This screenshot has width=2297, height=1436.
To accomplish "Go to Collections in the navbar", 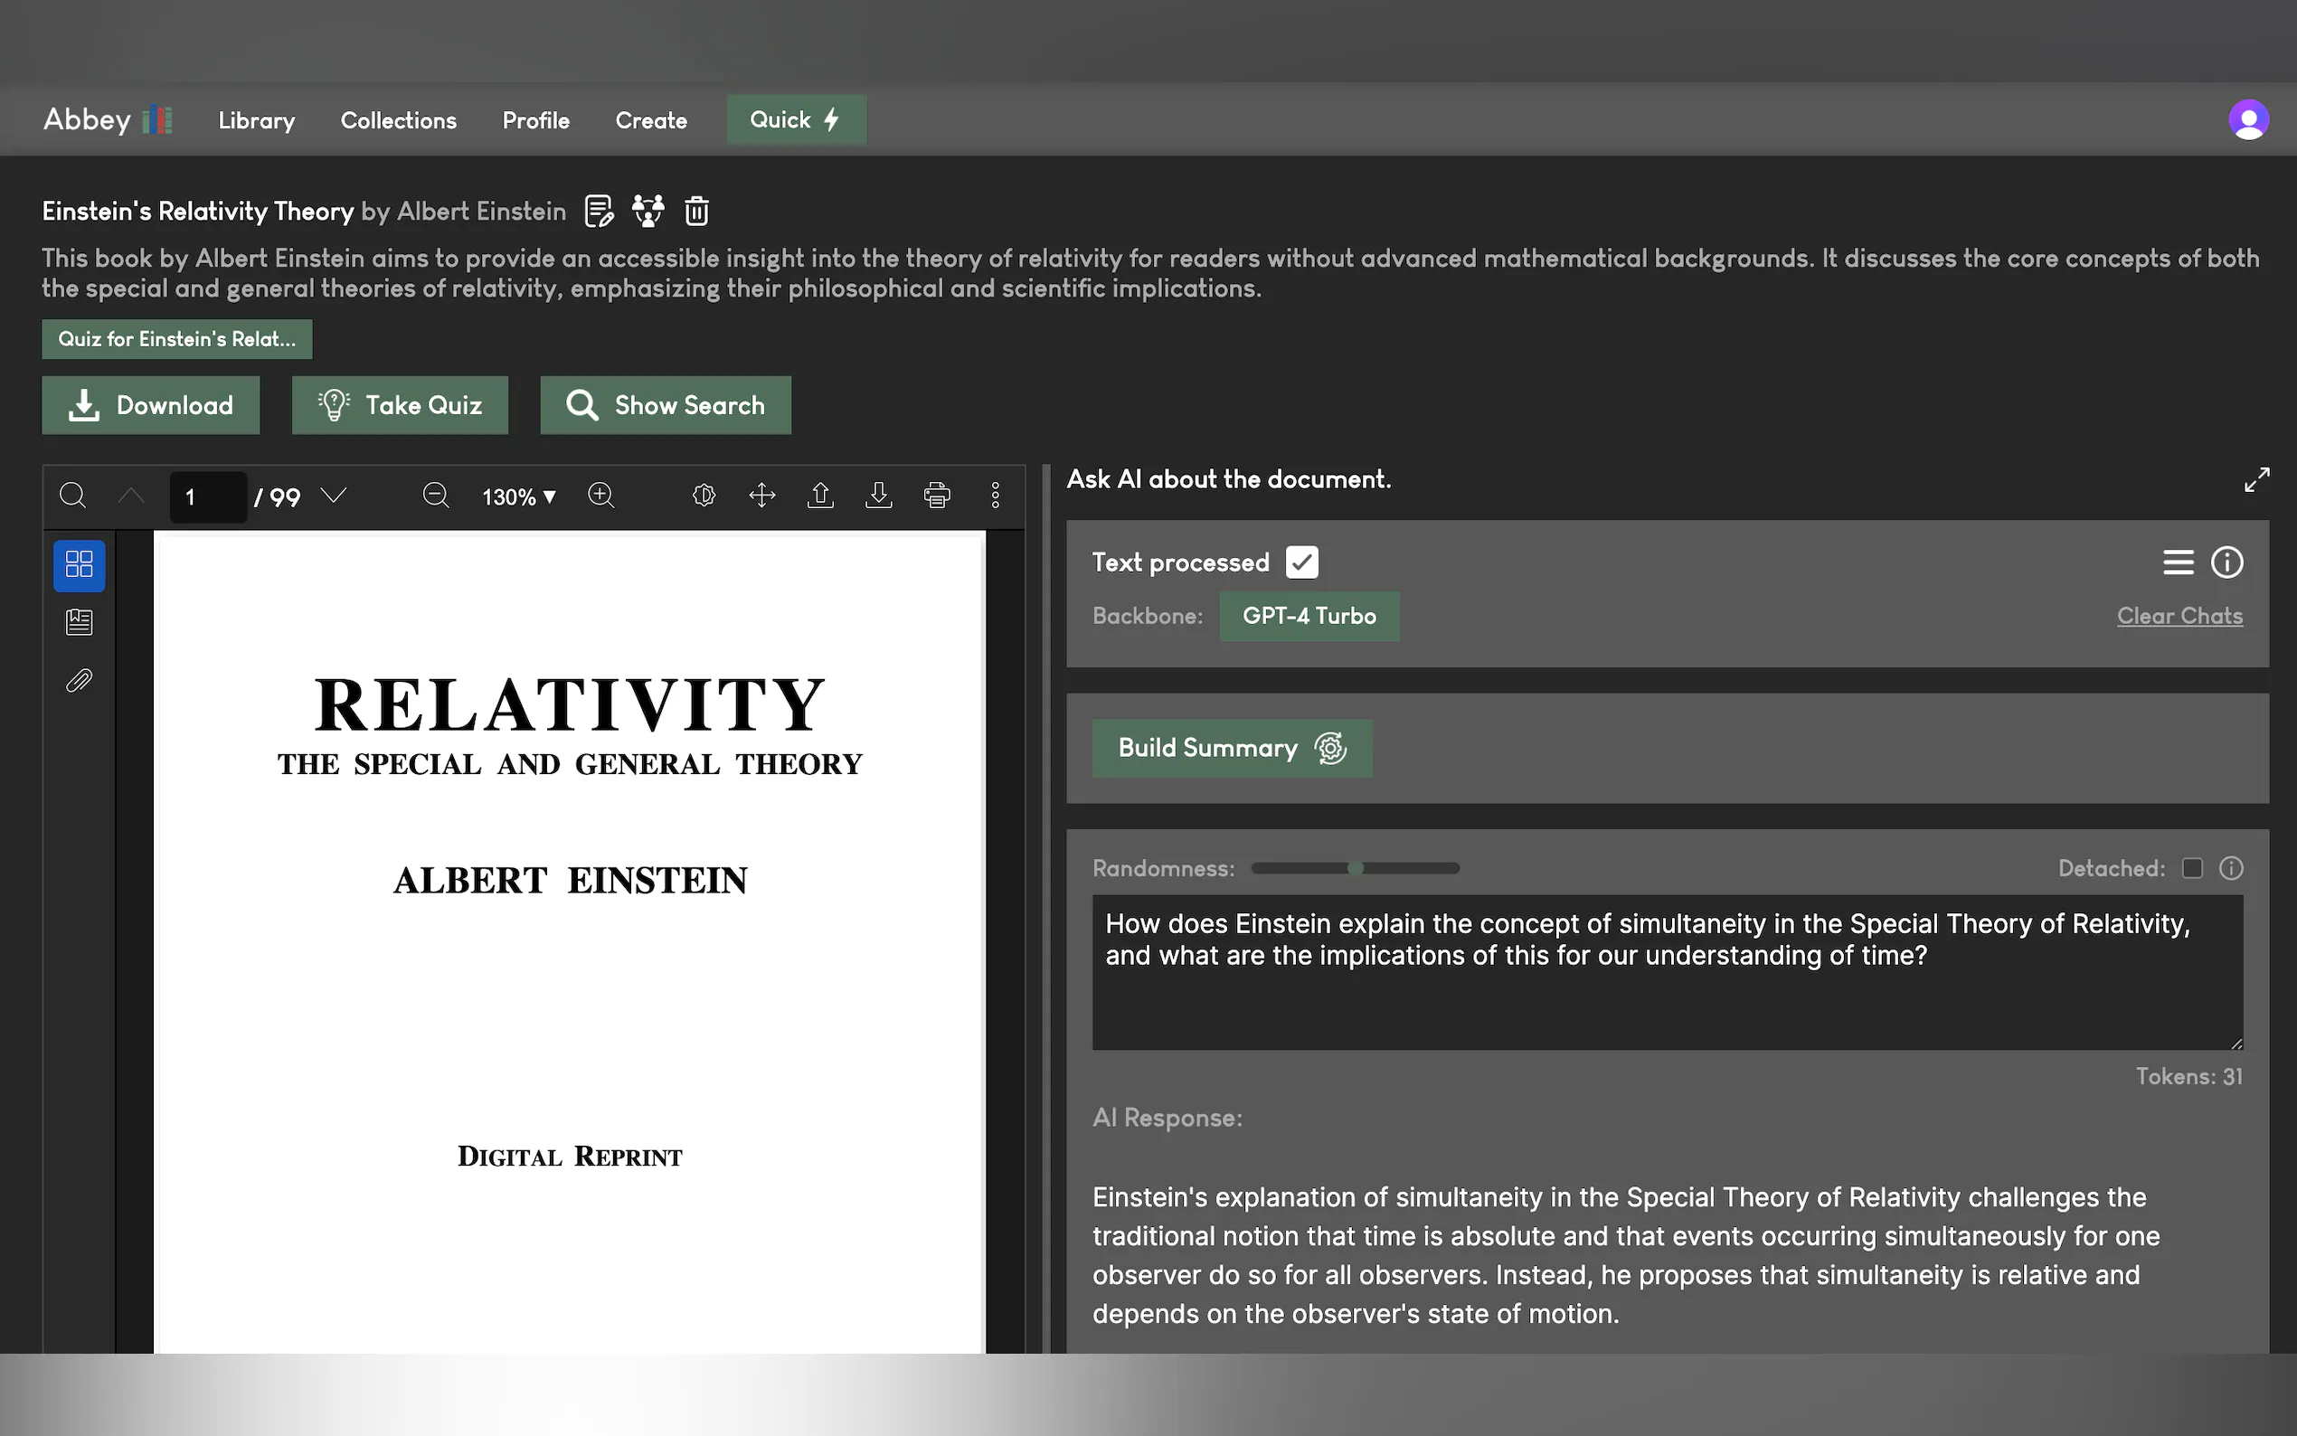I will (x=399, y=120).
